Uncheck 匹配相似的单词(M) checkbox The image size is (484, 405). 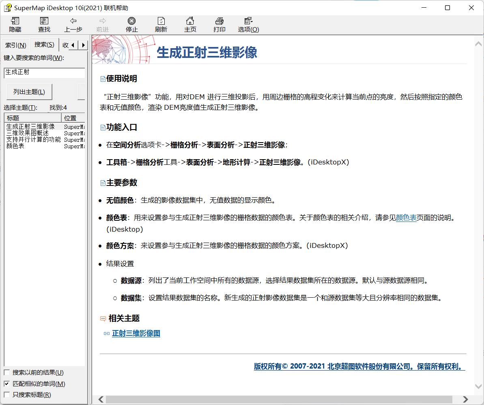click(x=7, y=384)
